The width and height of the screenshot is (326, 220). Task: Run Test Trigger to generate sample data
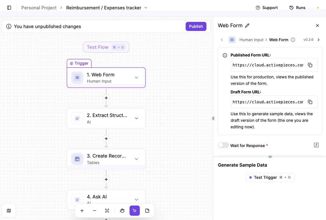pyautogui.click(x=270, y=177)
